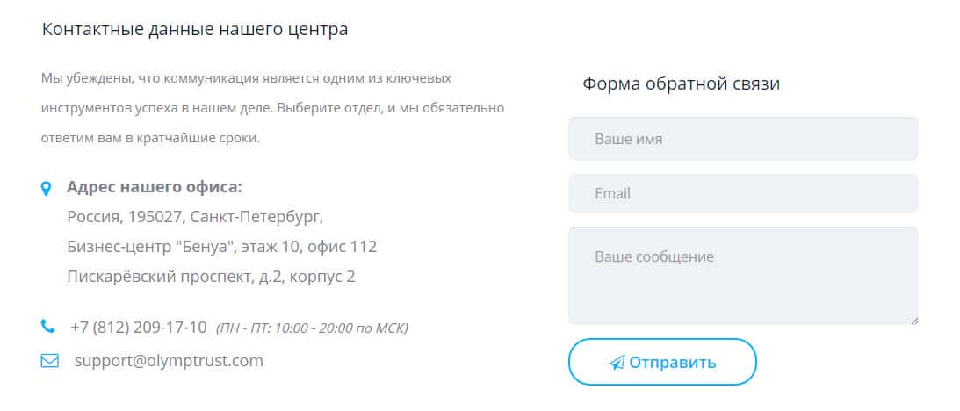Open the support@olymptrust.com email link
The image size is (960, 411).
(x=169, y=360)
